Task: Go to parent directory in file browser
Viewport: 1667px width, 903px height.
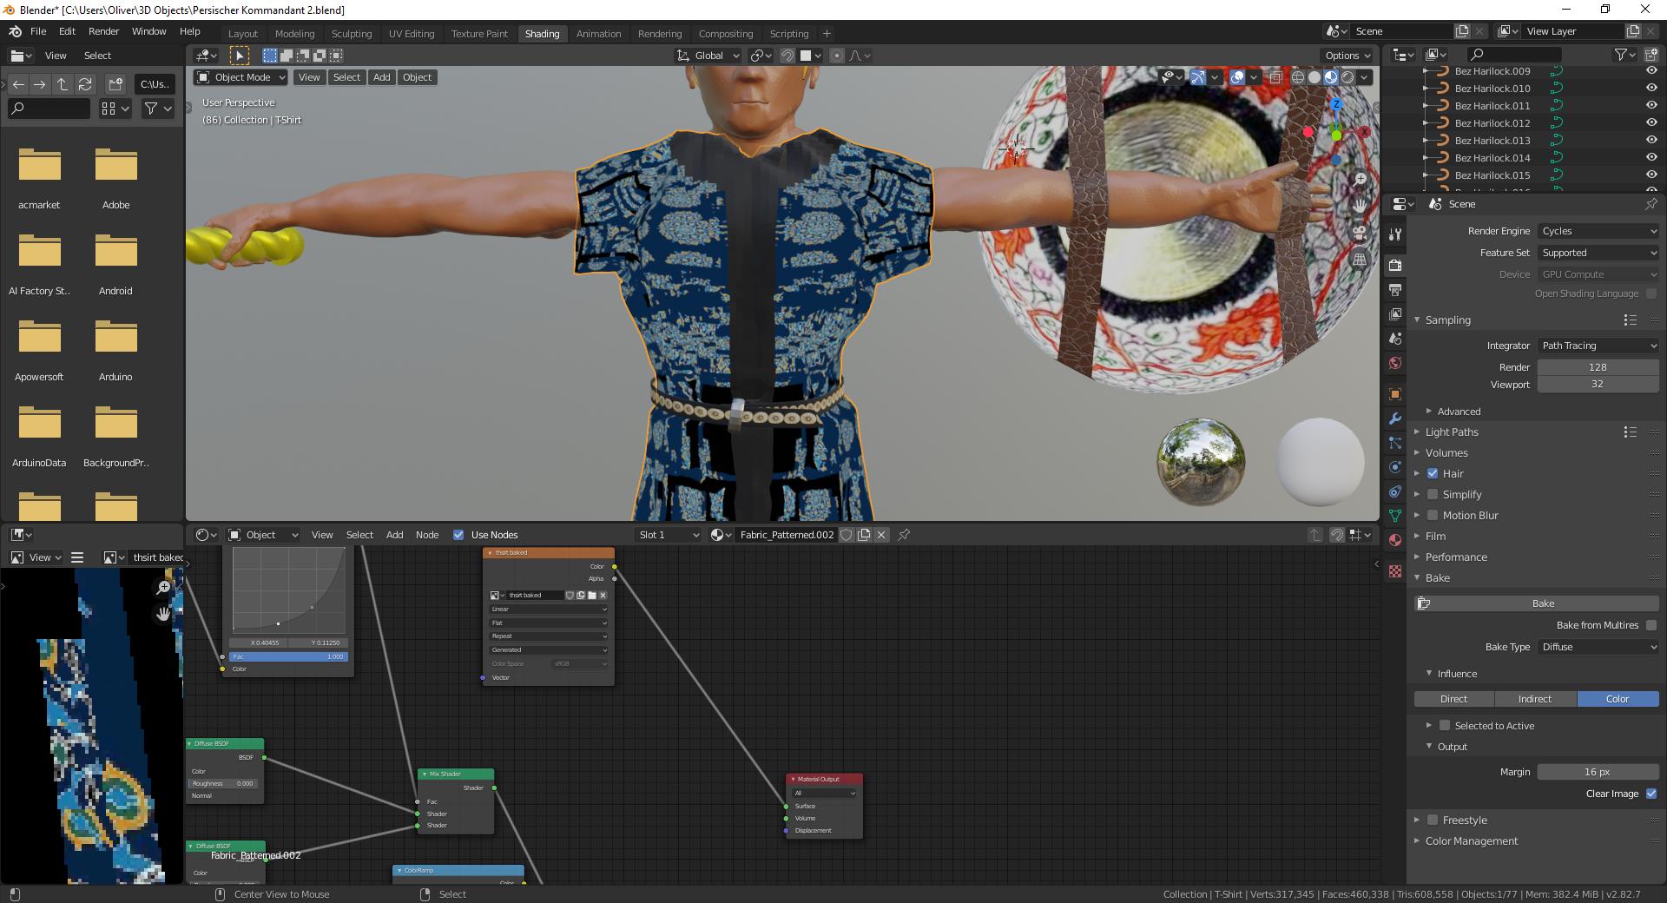Action: [x=63, y=84]
